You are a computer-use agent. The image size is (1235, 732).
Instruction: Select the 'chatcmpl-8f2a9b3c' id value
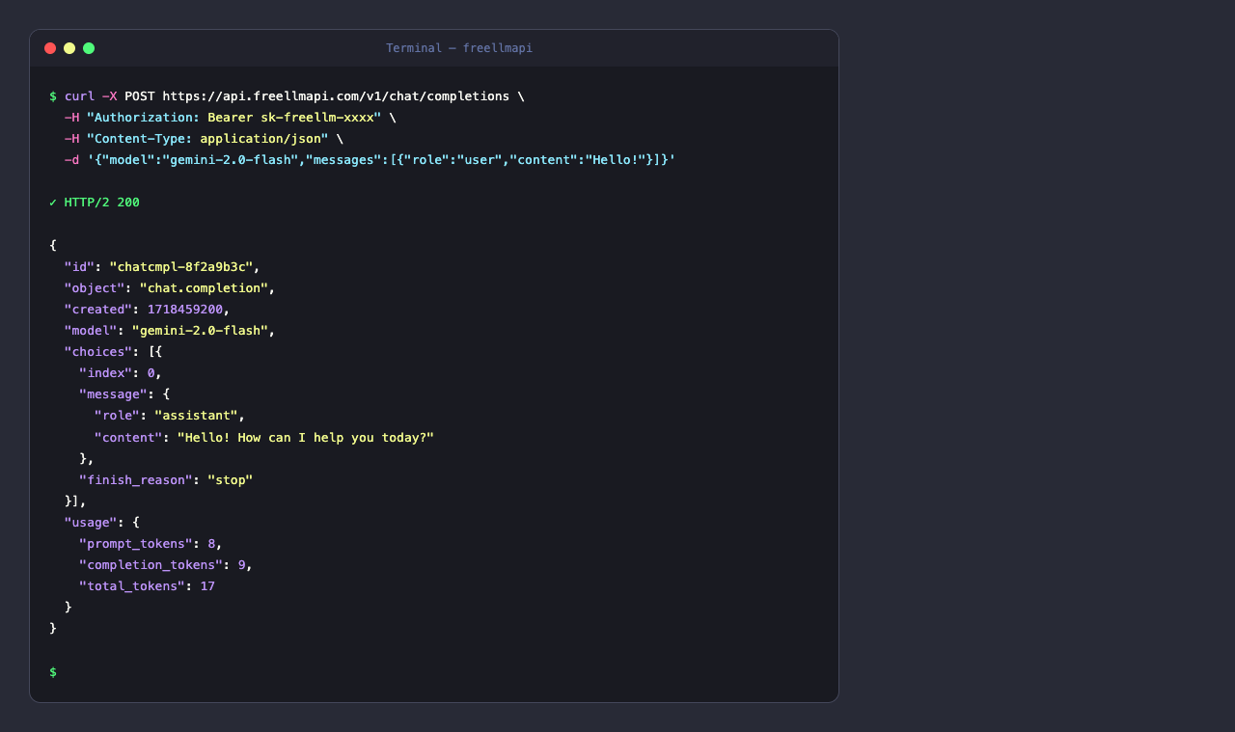click(180, 267)
